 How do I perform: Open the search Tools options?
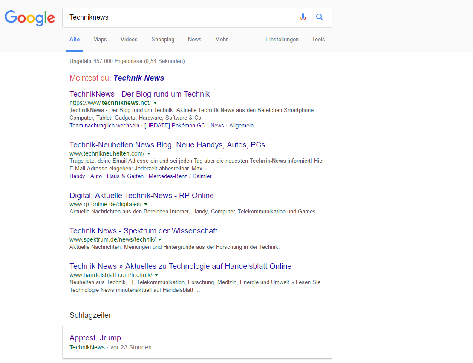pos(318,40)
